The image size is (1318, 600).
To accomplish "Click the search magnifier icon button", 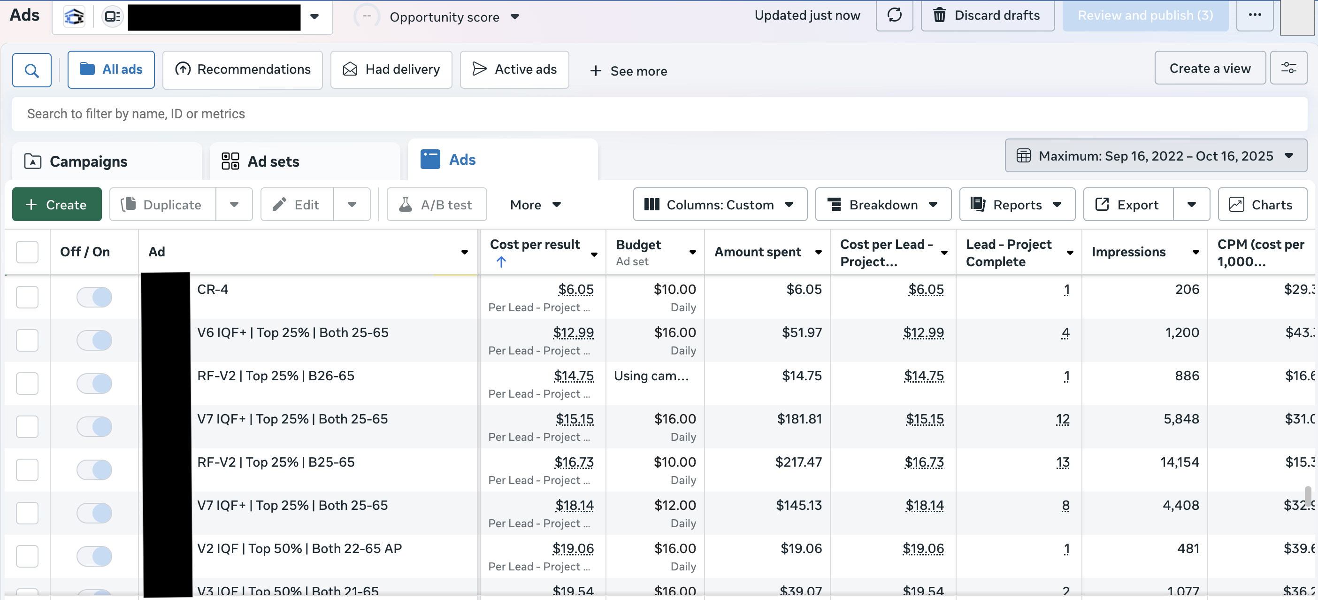I will (32, 70).
